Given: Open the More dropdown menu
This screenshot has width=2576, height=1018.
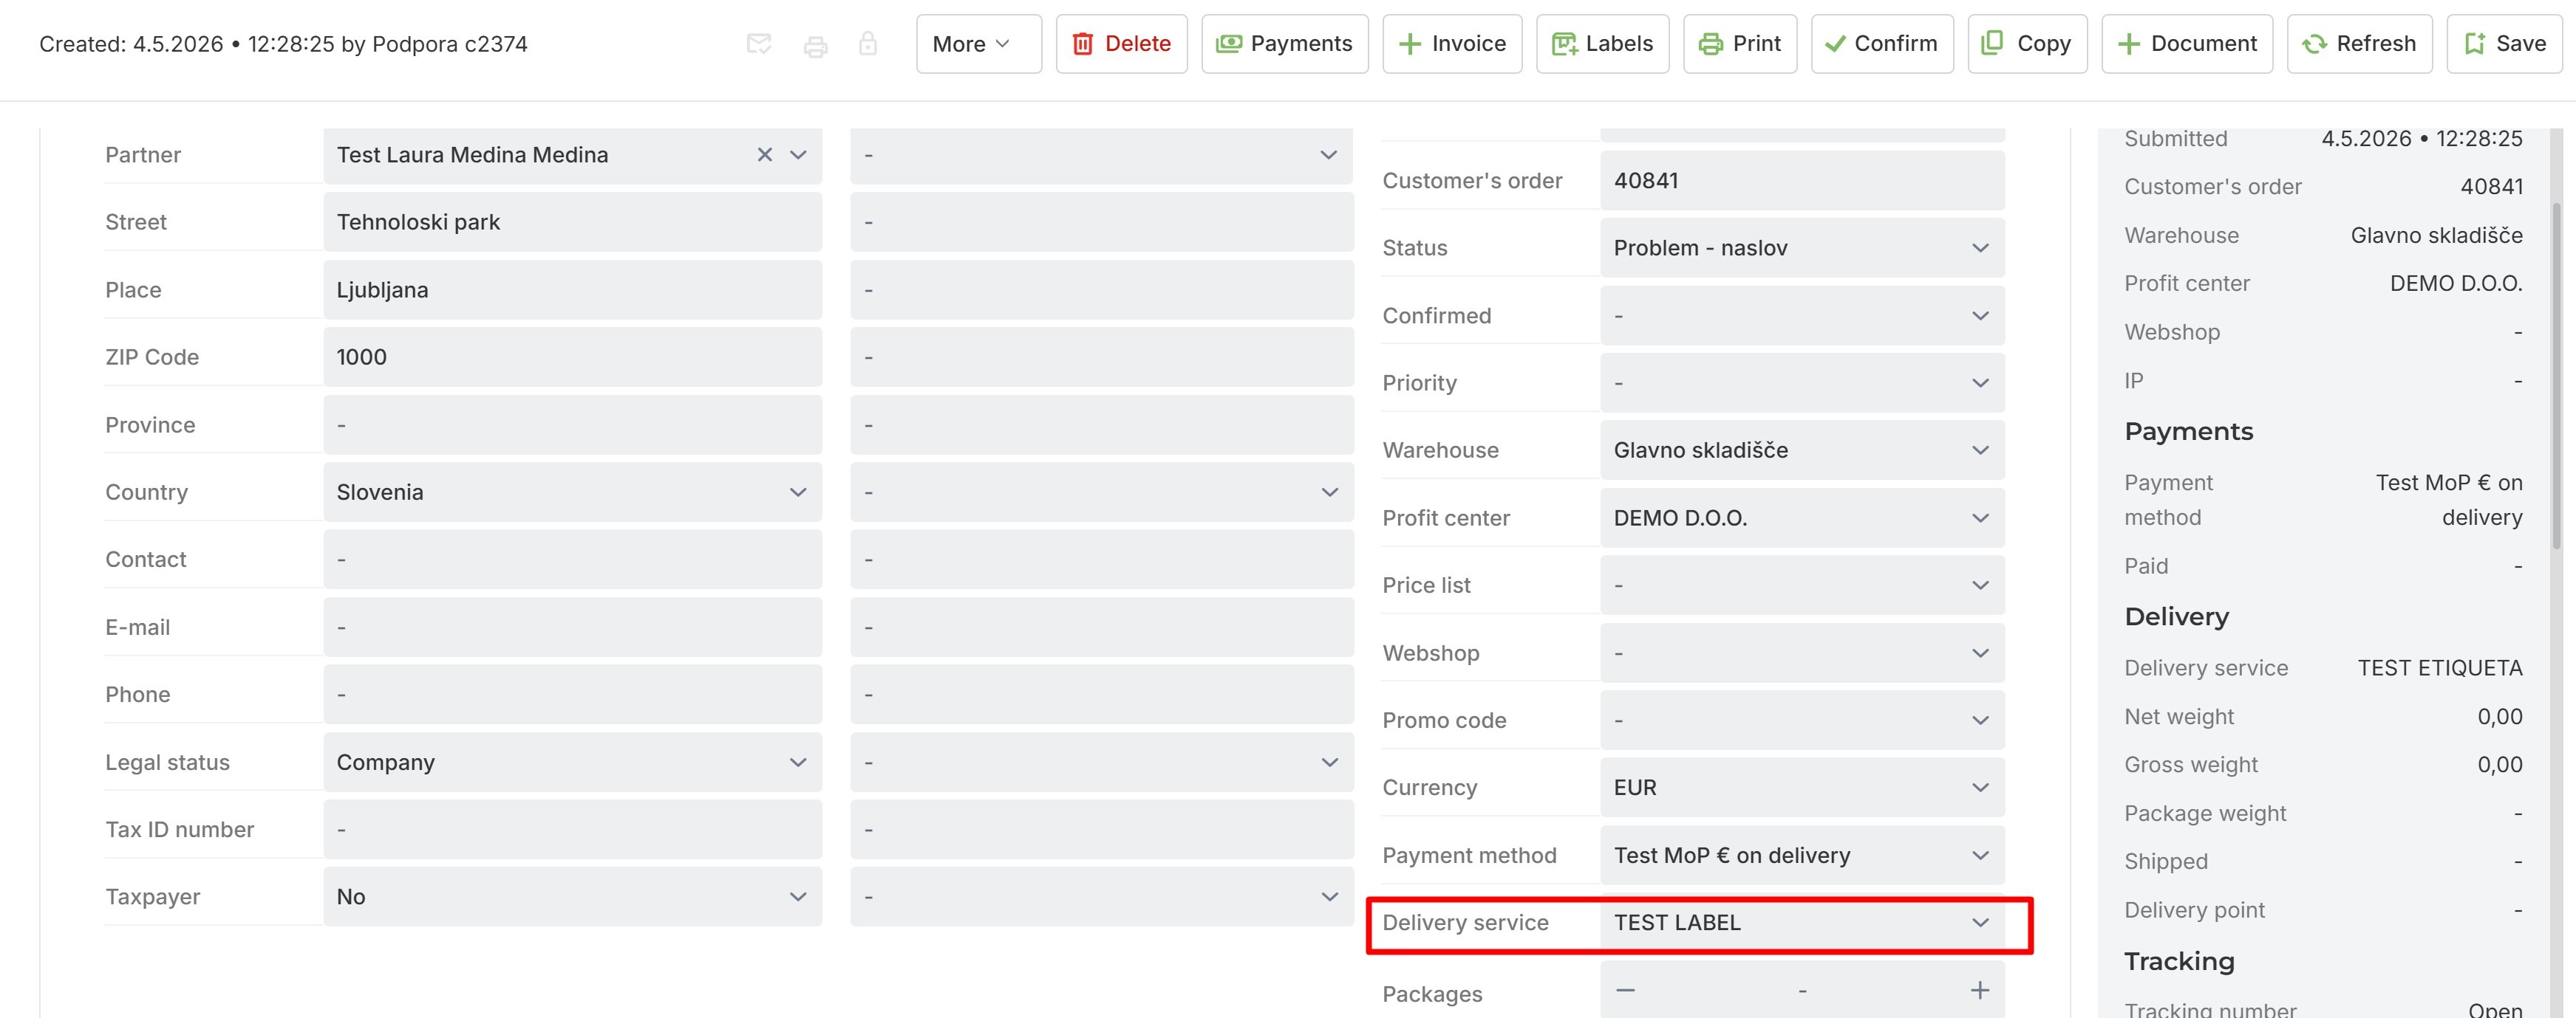Looking at the screenshot, I should coord(978,44).
